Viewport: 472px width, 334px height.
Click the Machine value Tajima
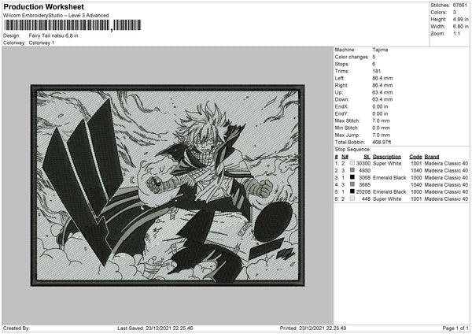pyautogui.click(x=380, y=50)
